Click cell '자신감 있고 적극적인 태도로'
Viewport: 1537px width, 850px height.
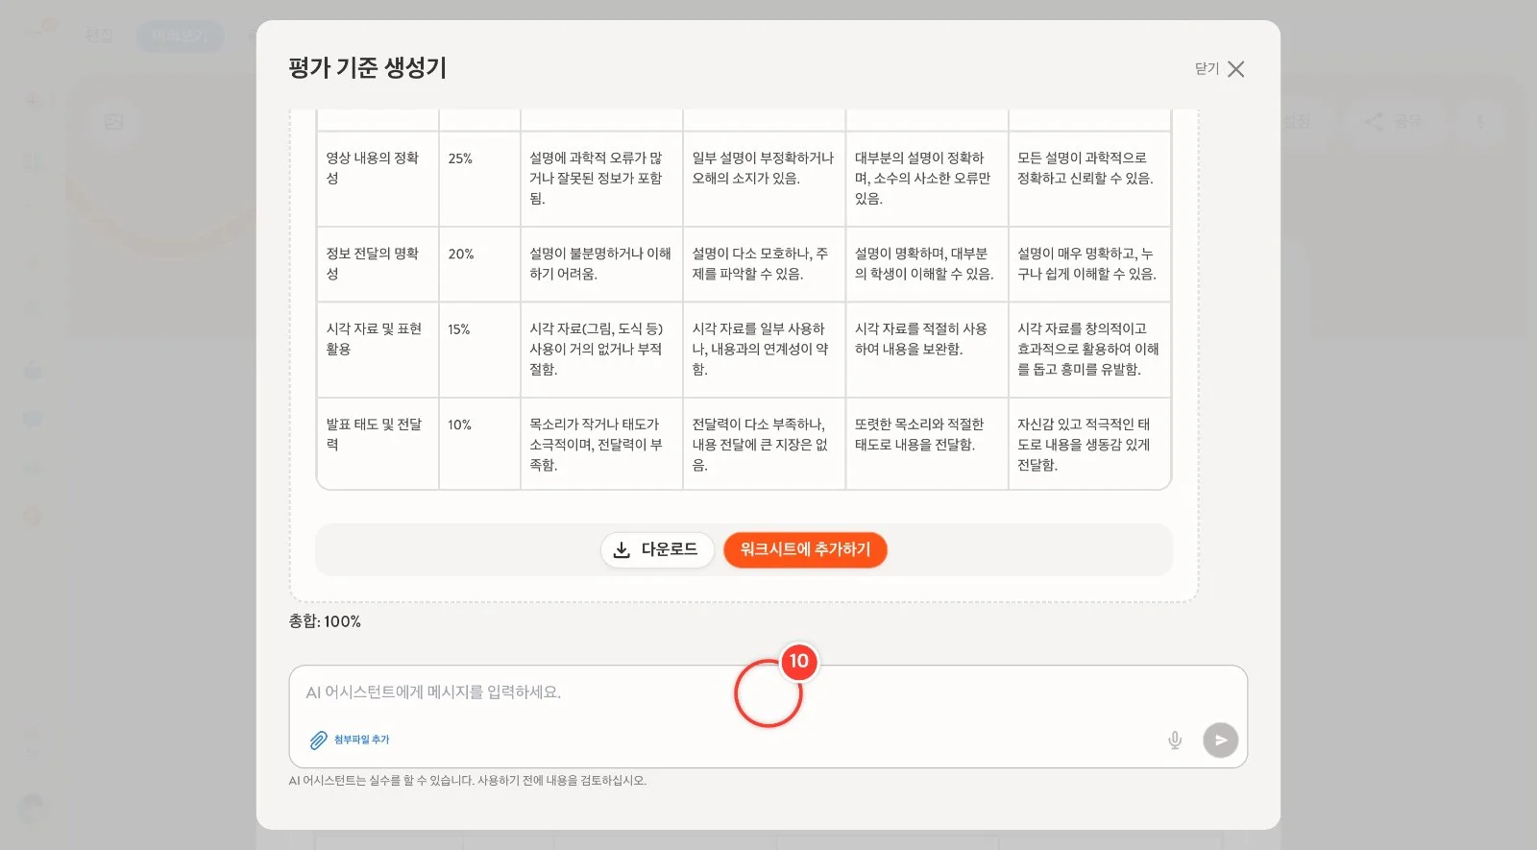tap(1089, 444)
